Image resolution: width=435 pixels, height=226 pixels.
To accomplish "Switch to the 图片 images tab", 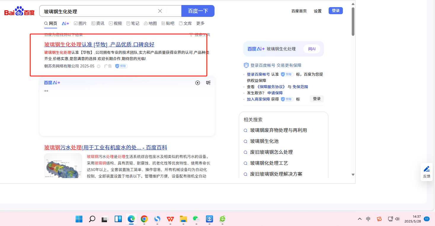I will (x=80, y=23).
